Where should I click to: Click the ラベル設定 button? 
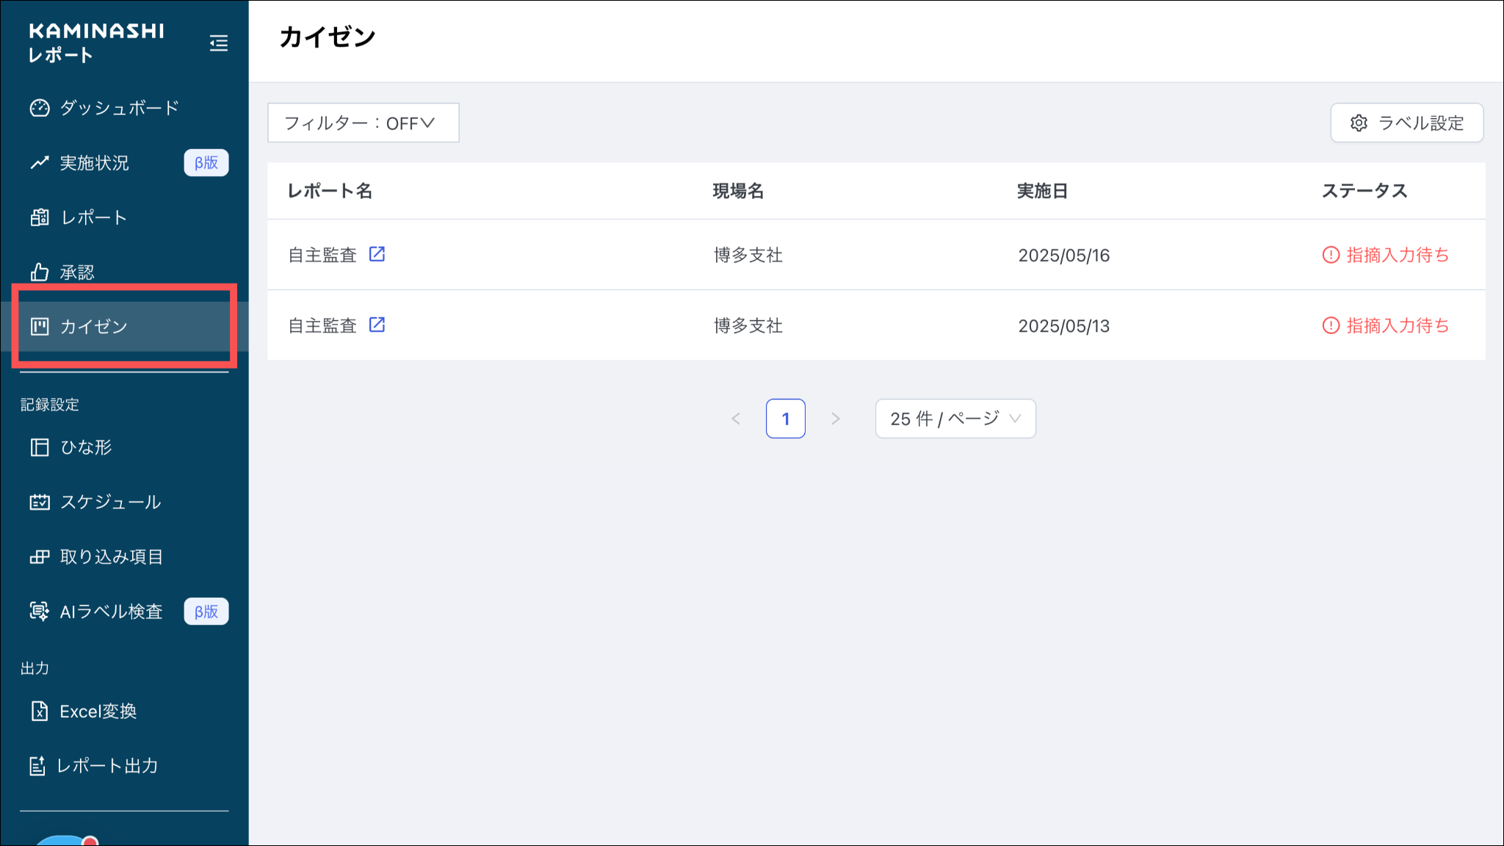1406,123
